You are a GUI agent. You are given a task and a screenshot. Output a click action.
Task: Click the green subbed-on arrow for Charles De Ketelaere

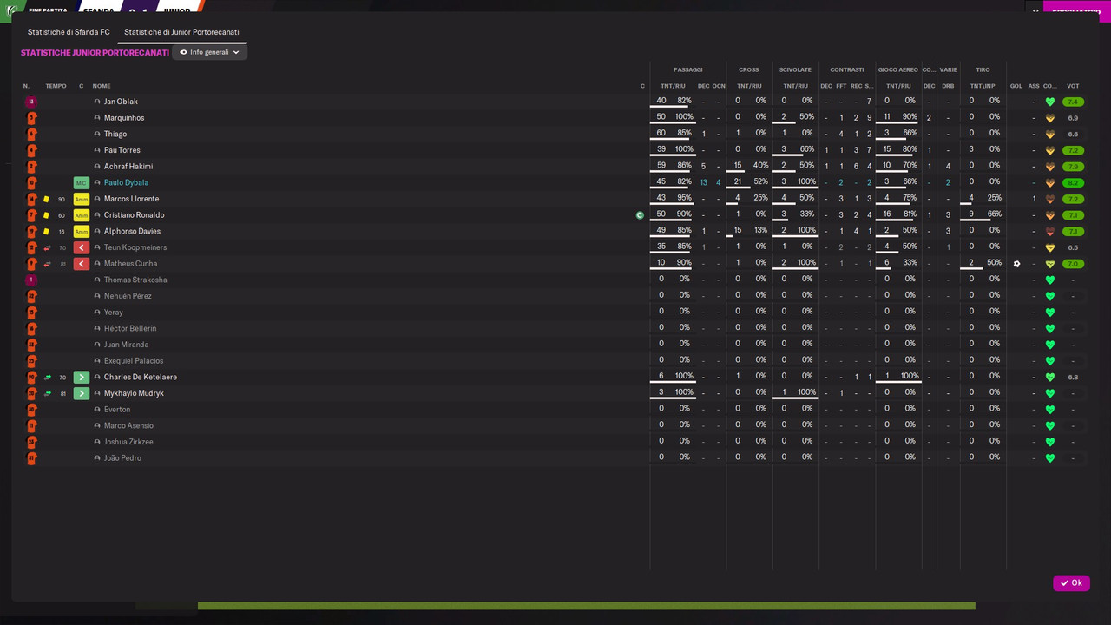click(x=82, y=377)
